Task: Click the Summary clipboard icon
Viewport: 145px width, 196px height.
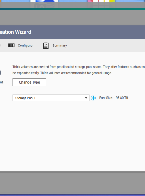Action: [x=46, y=45]
